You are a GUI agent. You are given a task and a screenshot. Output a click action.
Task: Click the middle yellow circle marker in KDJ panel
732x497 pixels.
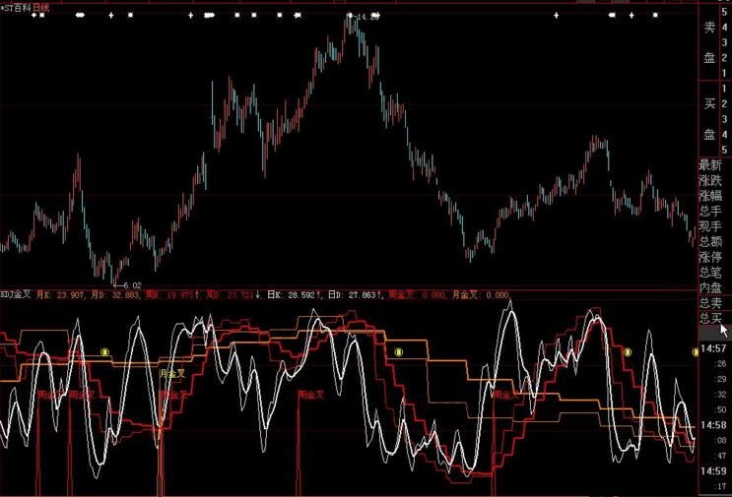coord(398,351)
